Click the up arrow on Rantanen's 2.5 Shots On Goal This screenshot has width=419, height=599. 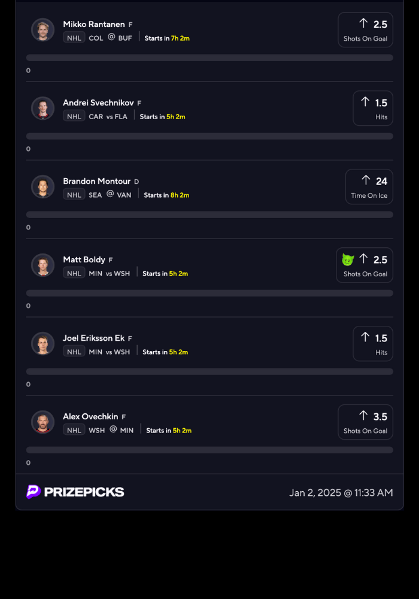(363, 23)
